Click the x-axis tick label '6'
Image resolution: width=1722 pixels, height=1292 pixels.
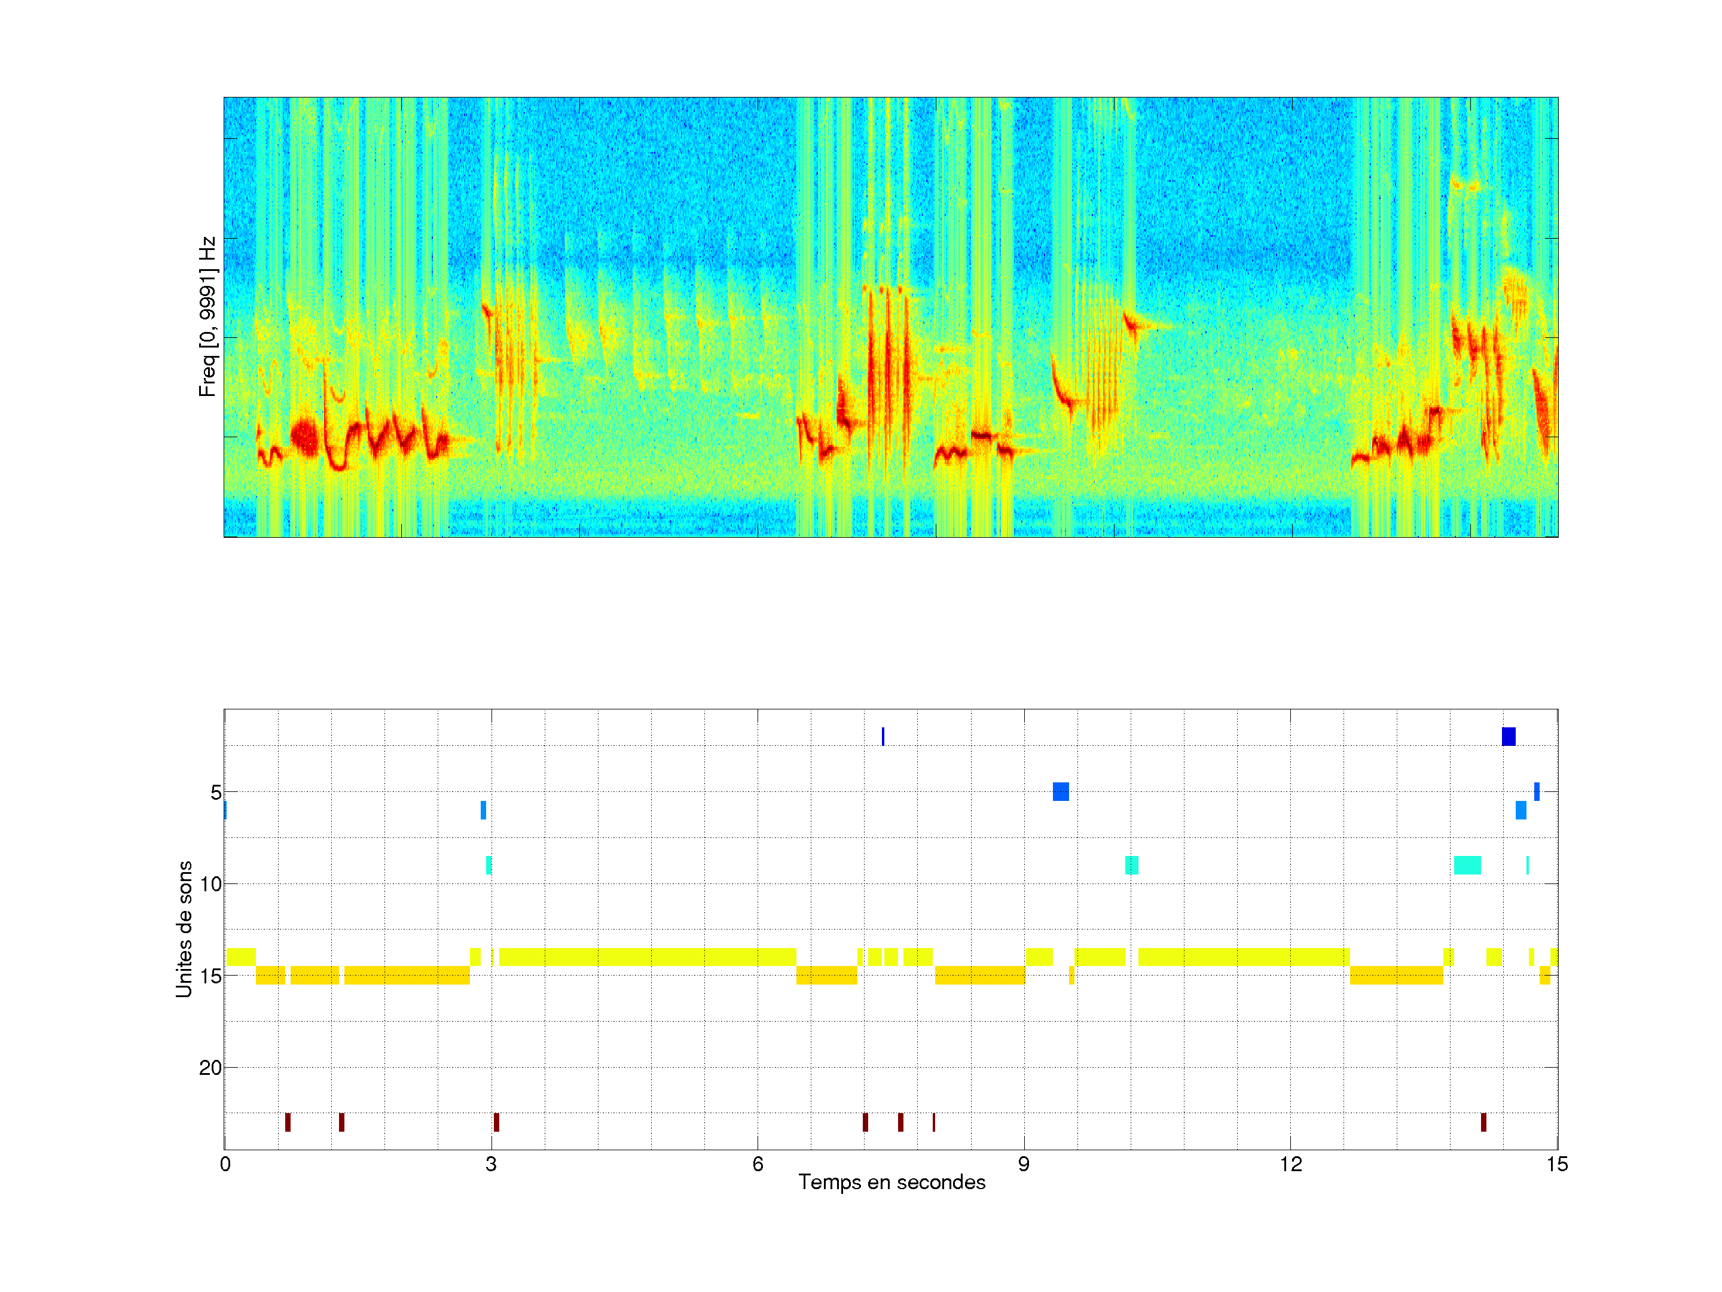click(x=758, y=1164)
